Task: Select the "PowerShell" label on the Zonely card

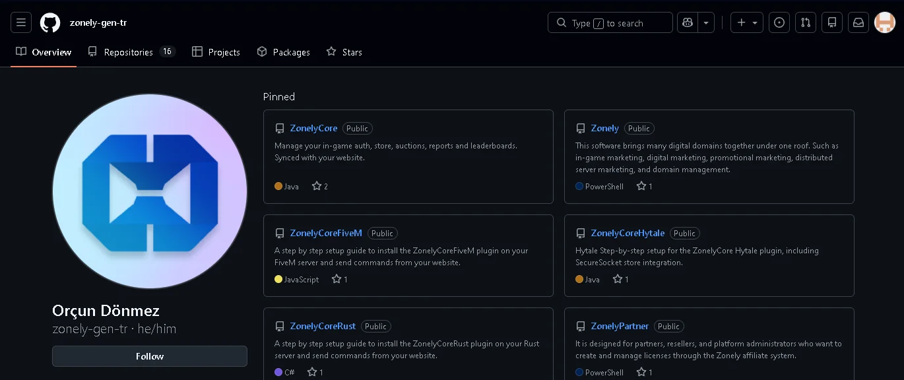Action: (x=604, y=187)
